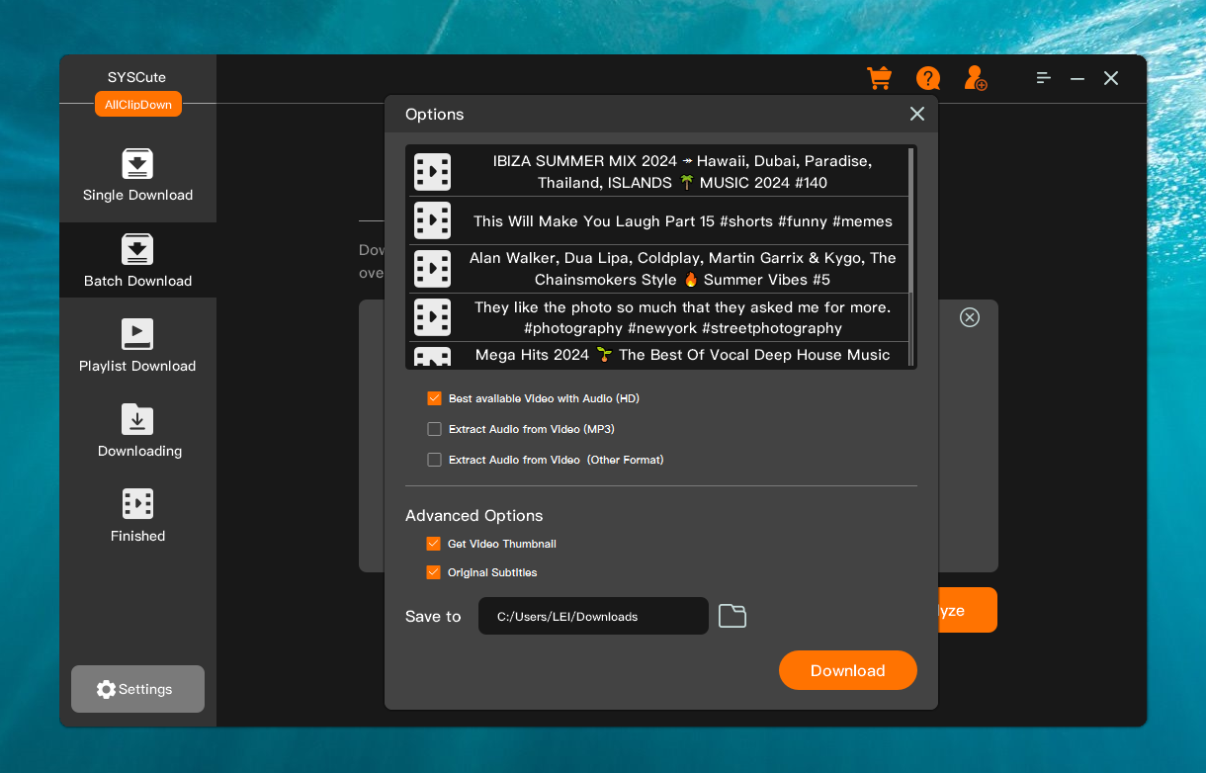Switch to Playlist Download
Image resolution: width=1206 pixels, height=773 pixels.
point(137,346)
